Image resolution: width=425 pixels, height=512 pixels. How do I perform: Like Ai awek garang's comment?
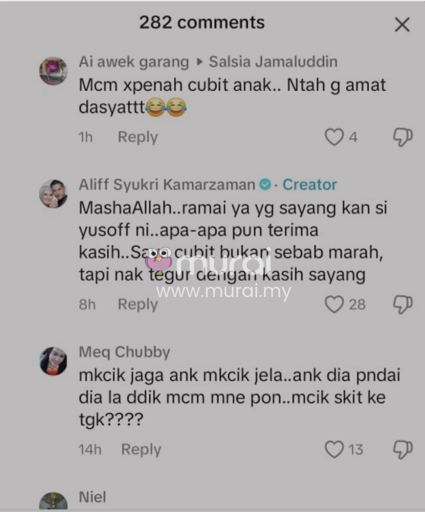coord(334,137)
